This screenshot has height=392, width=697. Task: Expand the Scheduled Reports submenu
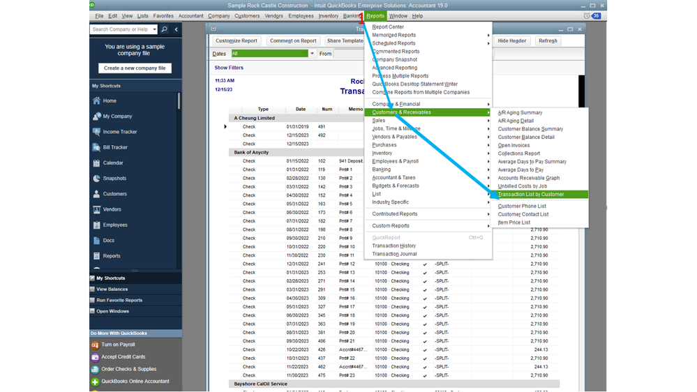pyautogui.click(x=488, y=43)
